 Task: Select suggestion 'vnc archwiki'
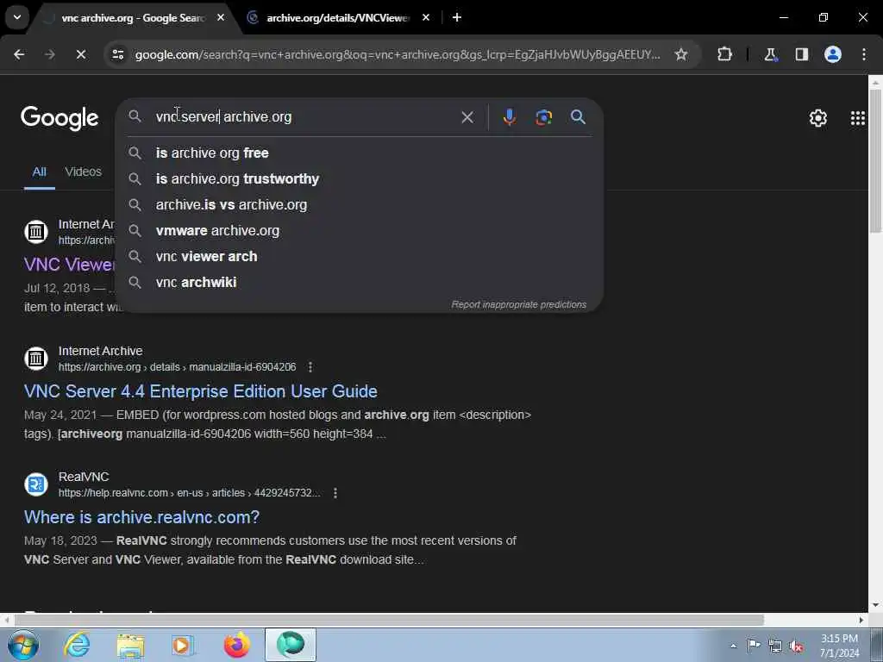pyautogui.click(x=360, y=282)
